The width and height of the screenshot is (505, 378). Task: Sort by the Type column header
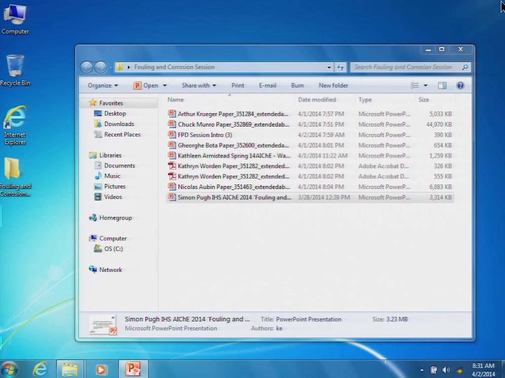click(386, 99)
